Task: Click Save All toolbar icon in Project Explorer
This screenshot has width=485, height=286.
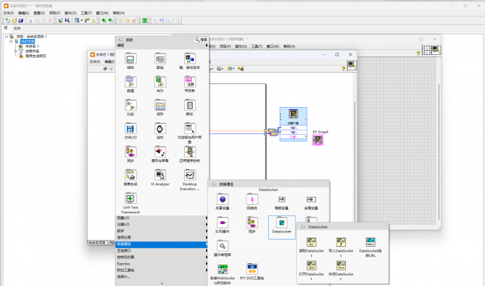Action: [21, 21]
